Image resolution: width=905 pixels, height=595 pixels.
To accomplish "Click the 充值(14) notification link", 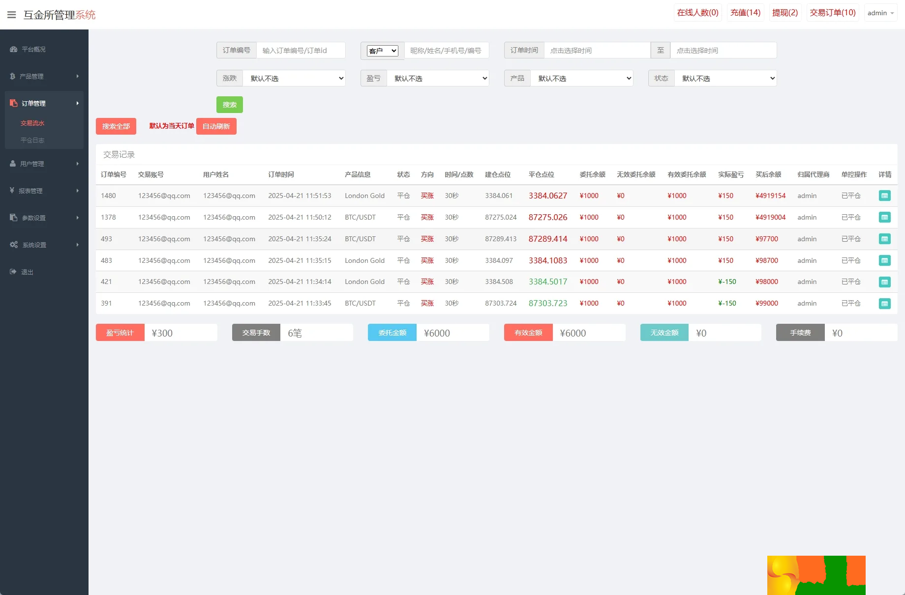I will pyautogui.click(x=745, y=13).
